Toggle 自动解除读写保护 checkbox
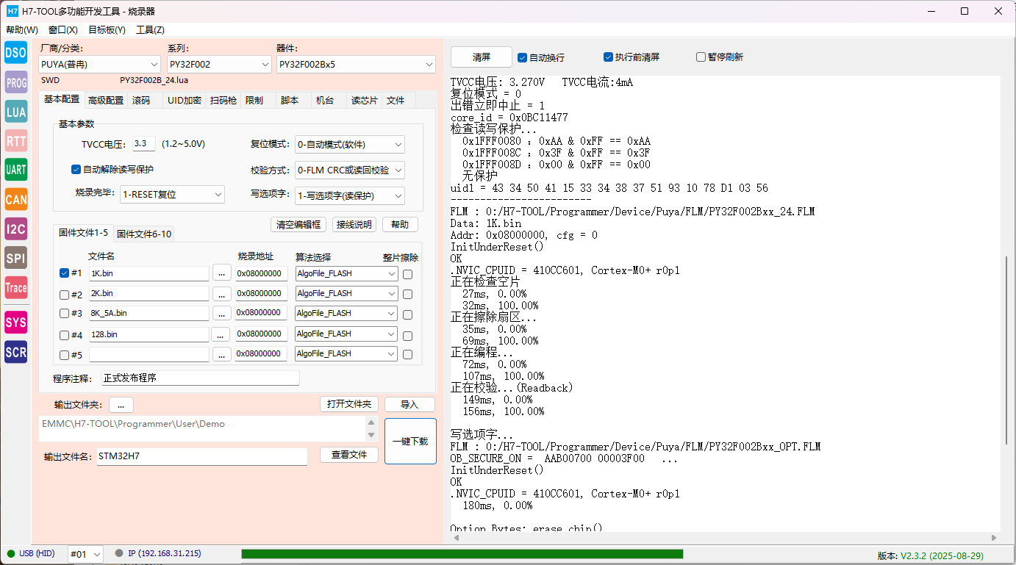Viewport: 1016px width, 565px height. (76, 170)
